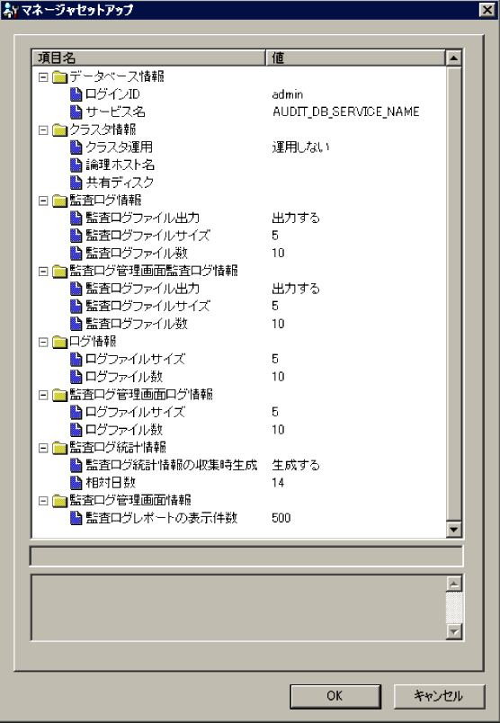Screen dimensions: 500x723
Task: Click the データベース情報 folder icon
Action: [x=60, y=77]
